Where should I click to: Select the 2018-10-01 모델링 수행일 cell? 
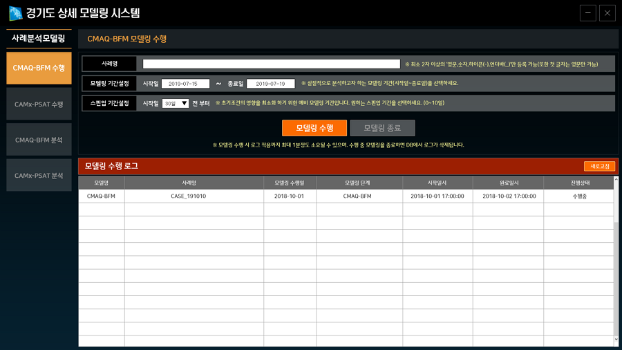pos(290,196)
